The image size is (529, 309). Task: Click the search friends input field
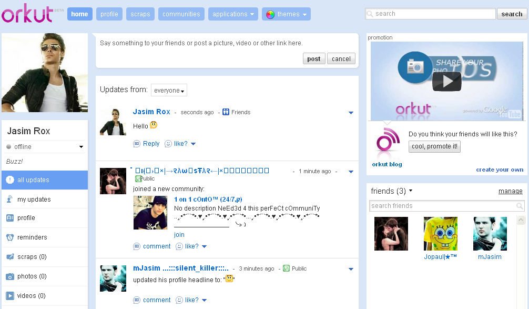(x=446, y=206)
